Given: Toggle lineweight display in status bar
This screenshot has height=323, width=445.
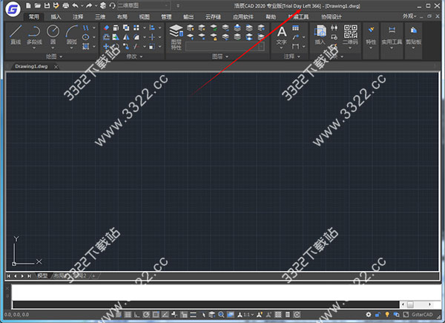Looking at the screenshot, I should 193,315.
